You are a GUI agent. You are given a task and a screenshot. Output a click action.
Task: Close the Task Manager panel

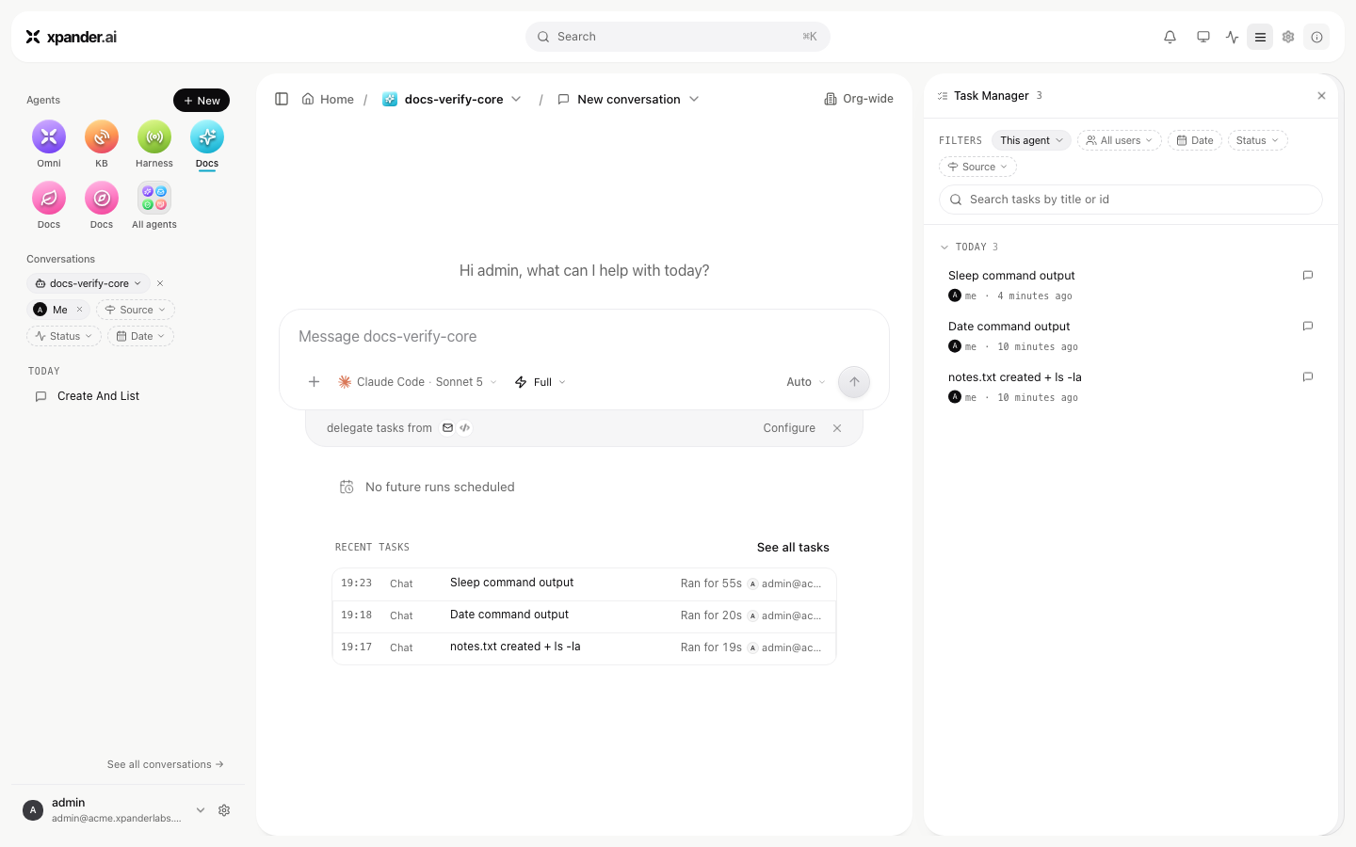click(x=1321, y=96)
